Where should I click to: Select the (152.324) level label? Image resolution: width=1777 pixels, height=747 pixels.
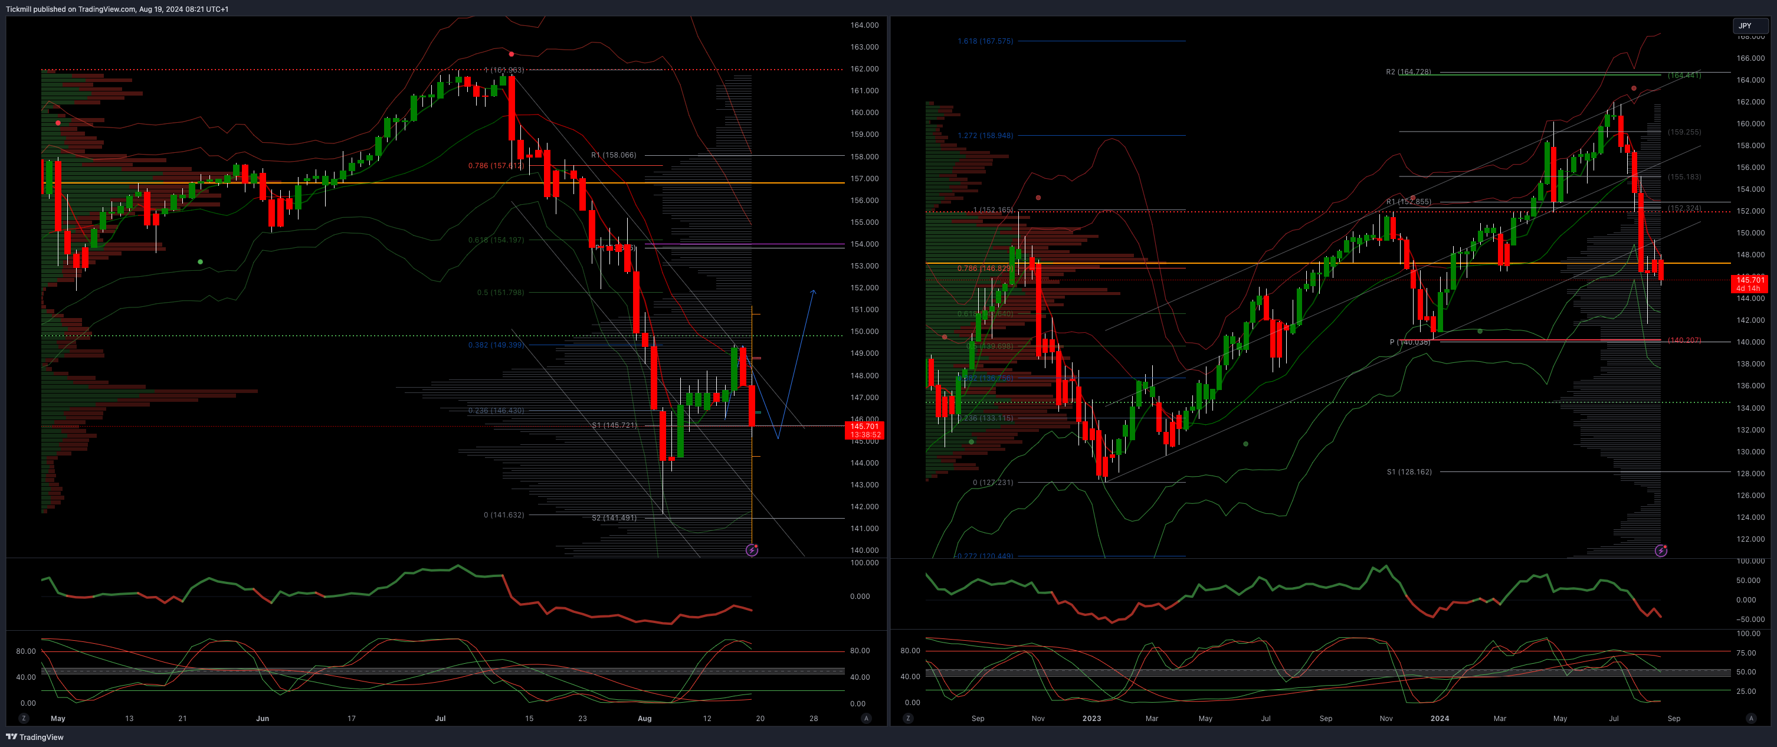pyautogui.click(x=1684, y=208)
